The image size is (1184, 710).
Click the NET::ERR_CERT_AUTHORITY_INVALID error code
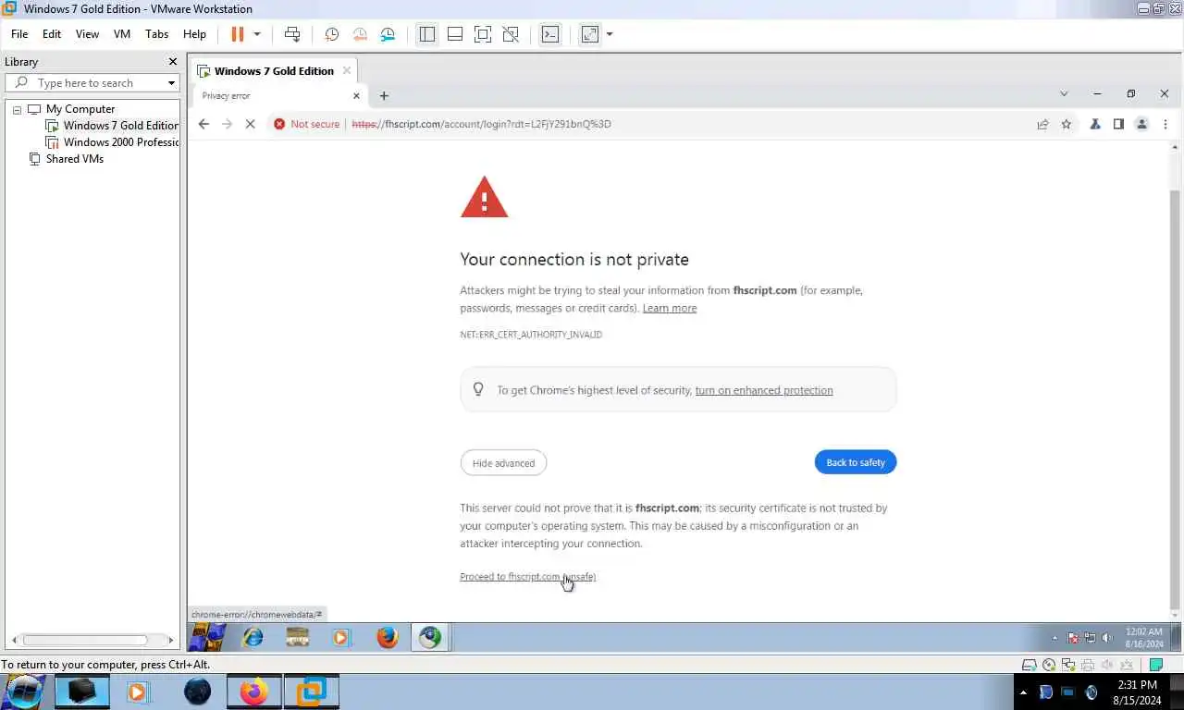click(x=531, y=335)
